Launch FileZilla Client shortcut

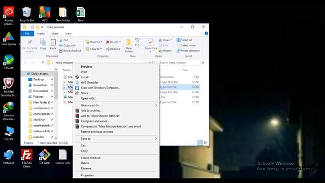click(27, 158)
